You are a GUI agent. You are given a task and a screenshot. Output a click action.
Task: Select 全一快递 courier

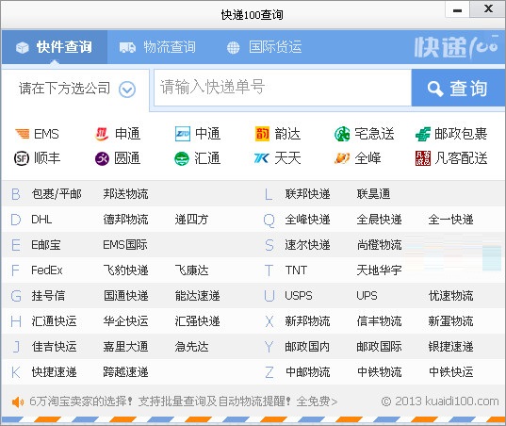(450, 220)
